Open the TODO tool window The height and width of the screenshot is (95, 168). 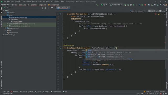click(6, 92)
